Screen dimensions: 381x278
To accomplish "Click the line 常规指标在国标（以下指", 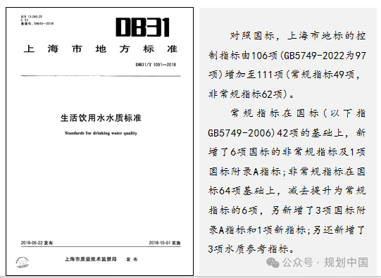I will [298, 113].
